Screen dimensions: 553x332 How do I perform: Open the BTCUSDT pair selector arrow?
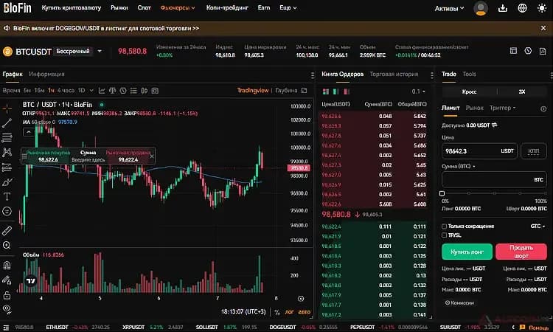point(100,51)
